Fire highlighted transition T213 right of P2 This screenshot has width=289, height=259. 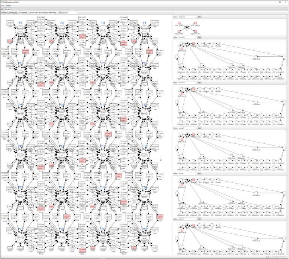pos(82,36)
